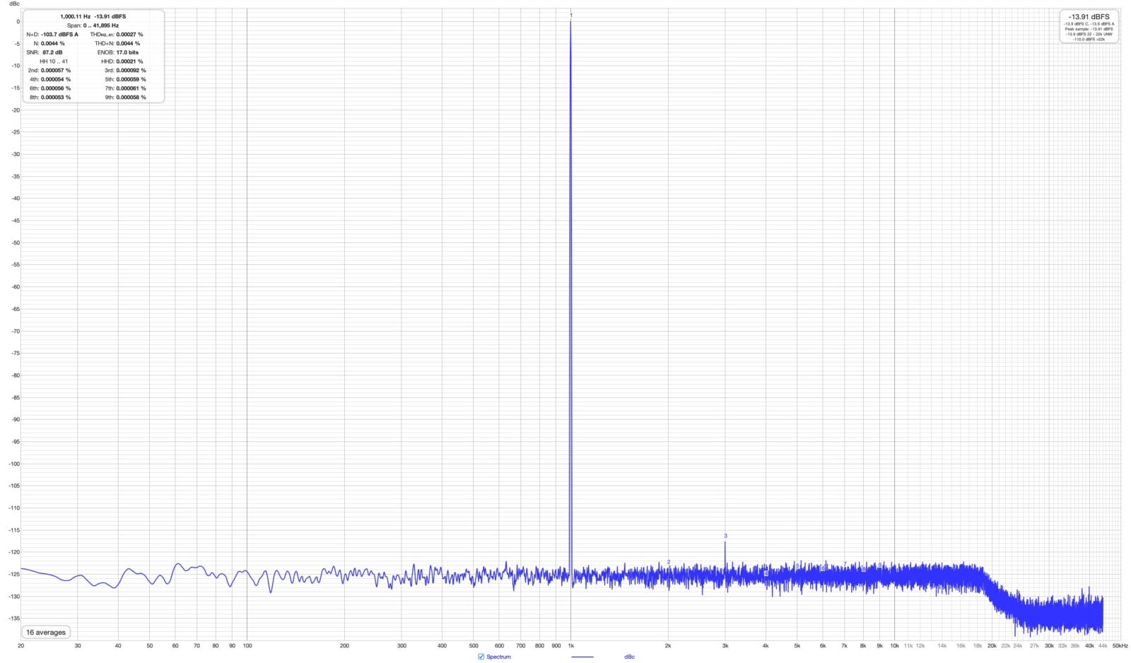Screen dimensions: 1131x663
Task: Click the ENOB 17.0 bits reading
Action: click(127, 52)
